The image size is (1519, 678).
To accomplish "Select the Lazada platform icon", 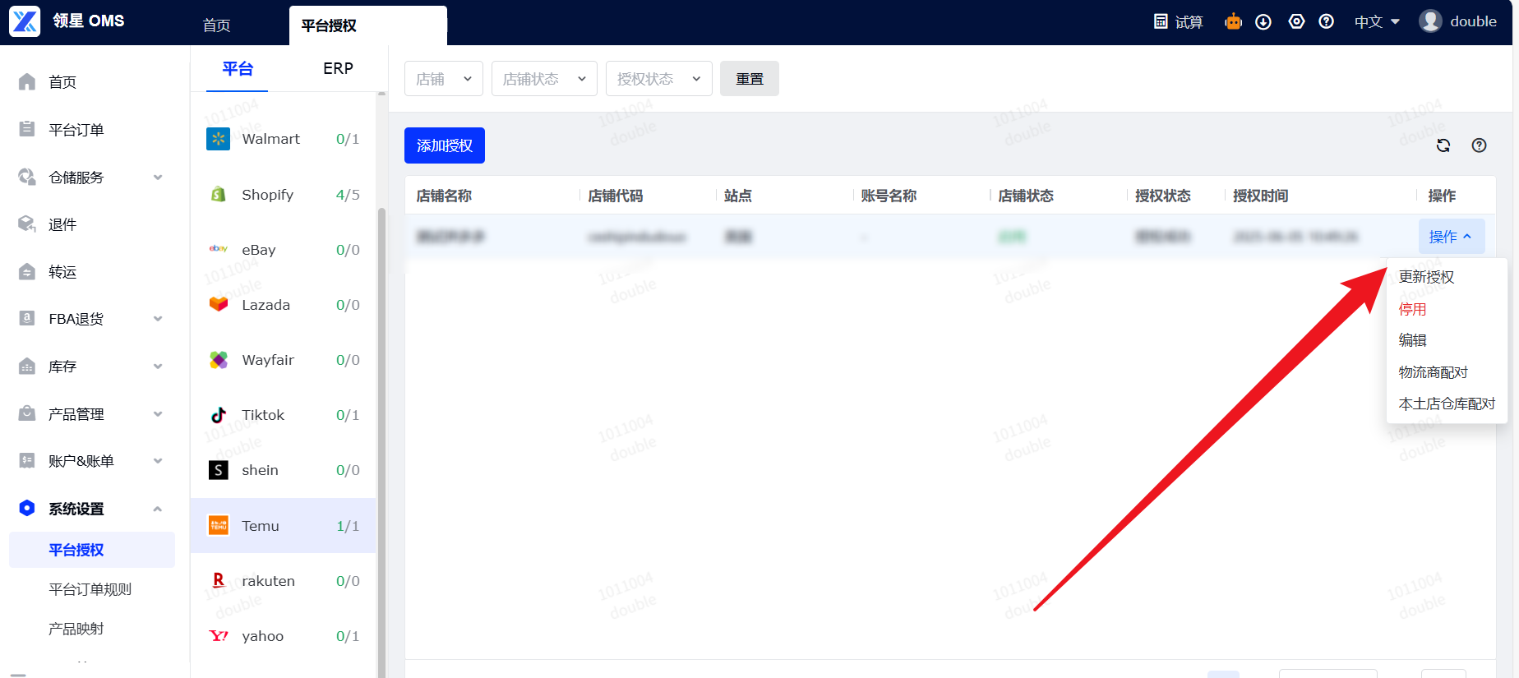I will 218,304.
